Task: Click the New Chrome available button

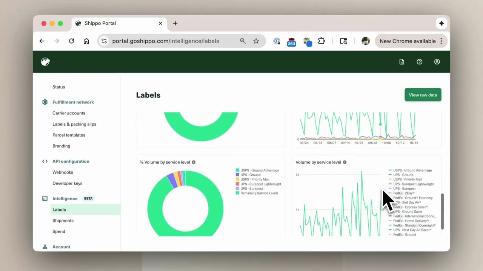Action: (x=411, y=41)
